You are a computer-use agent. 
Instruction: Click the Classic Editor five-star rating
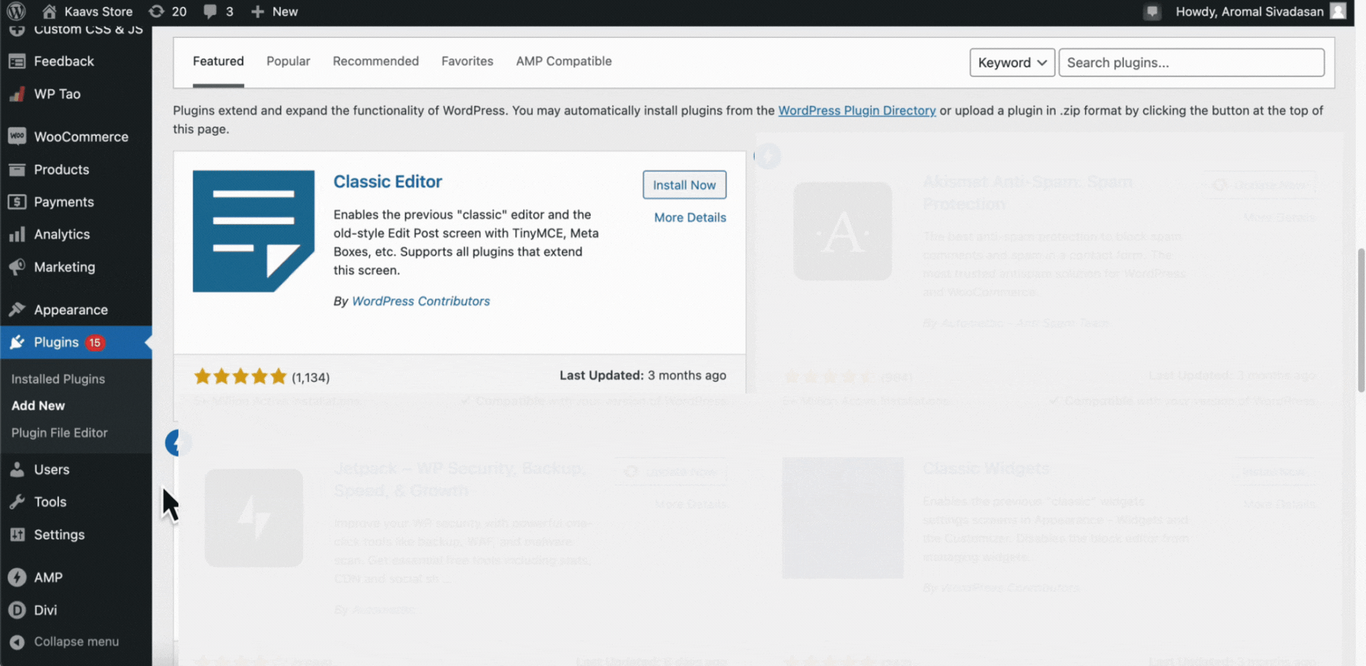point(240,376)
